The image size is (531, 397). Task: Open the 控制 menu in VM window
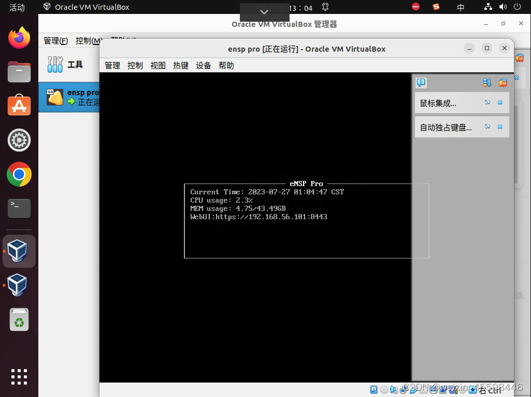point(135,66)
